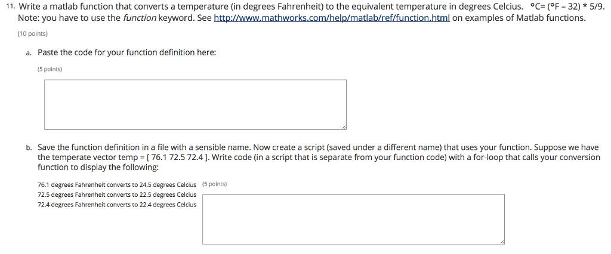Click the italic word "function" in the note
Image resolution: width=611 pixels, height=254 pixels.
(140, 18)
